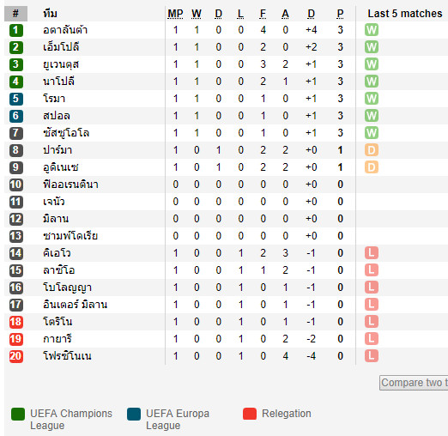Click the D result badge for อูดิเนเซ
The image size is (448, 436).
point(372,167)
